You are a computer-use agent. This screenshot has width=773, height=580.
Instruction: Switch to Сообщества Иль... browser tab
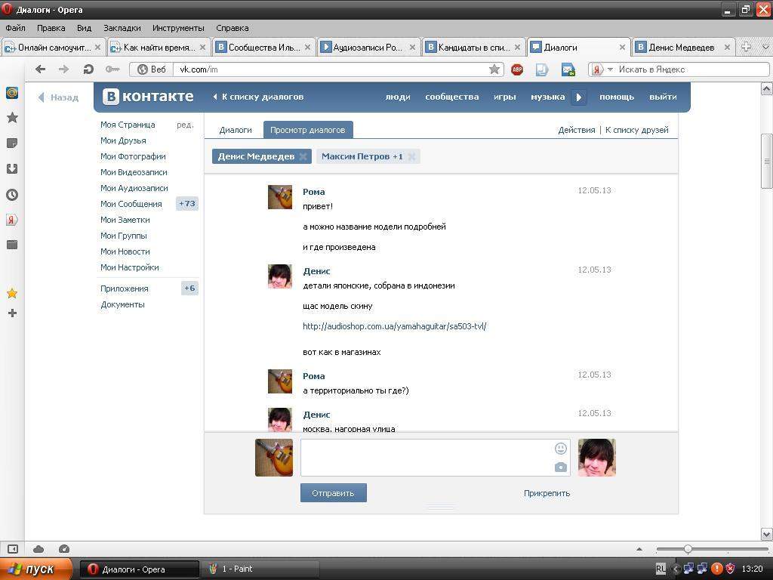263,48
